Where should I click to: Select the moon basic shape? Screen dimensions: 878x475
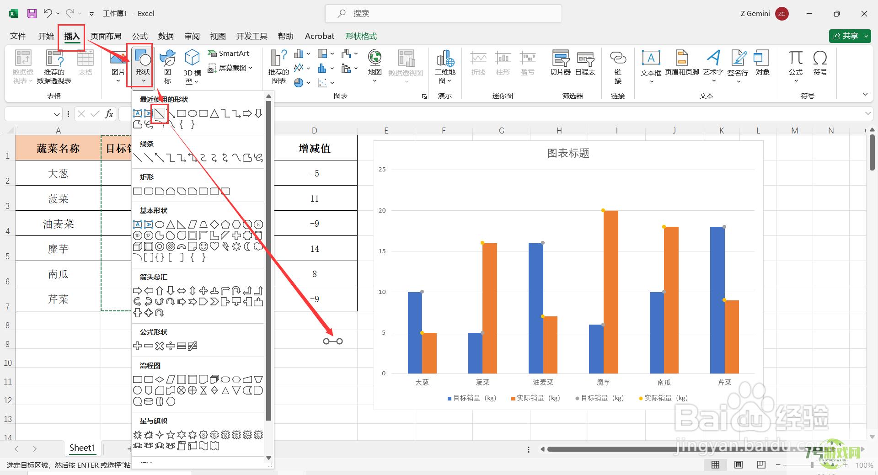(247, 246)
